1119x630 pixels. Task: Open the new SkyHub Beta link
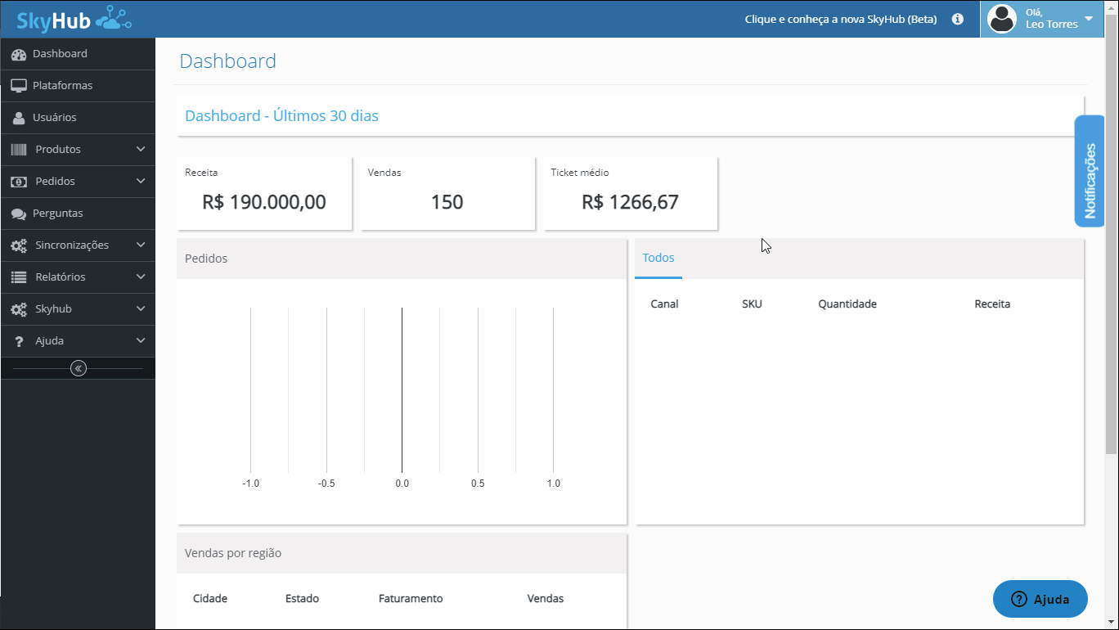pos(840,19)
